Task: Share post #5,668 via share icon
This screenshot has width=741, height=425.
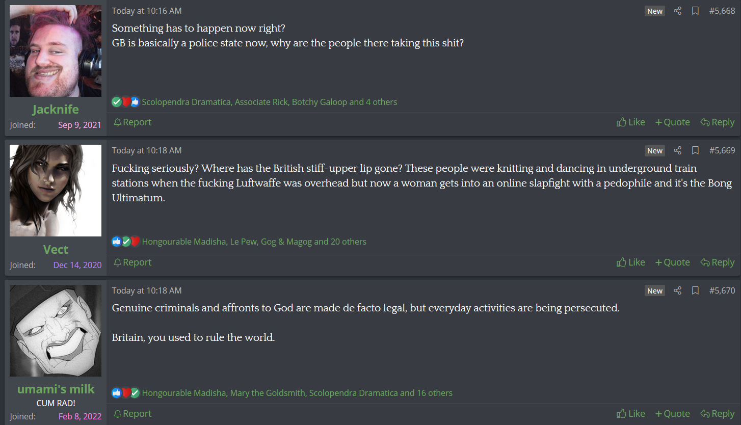Action: [x=677, y=11]
